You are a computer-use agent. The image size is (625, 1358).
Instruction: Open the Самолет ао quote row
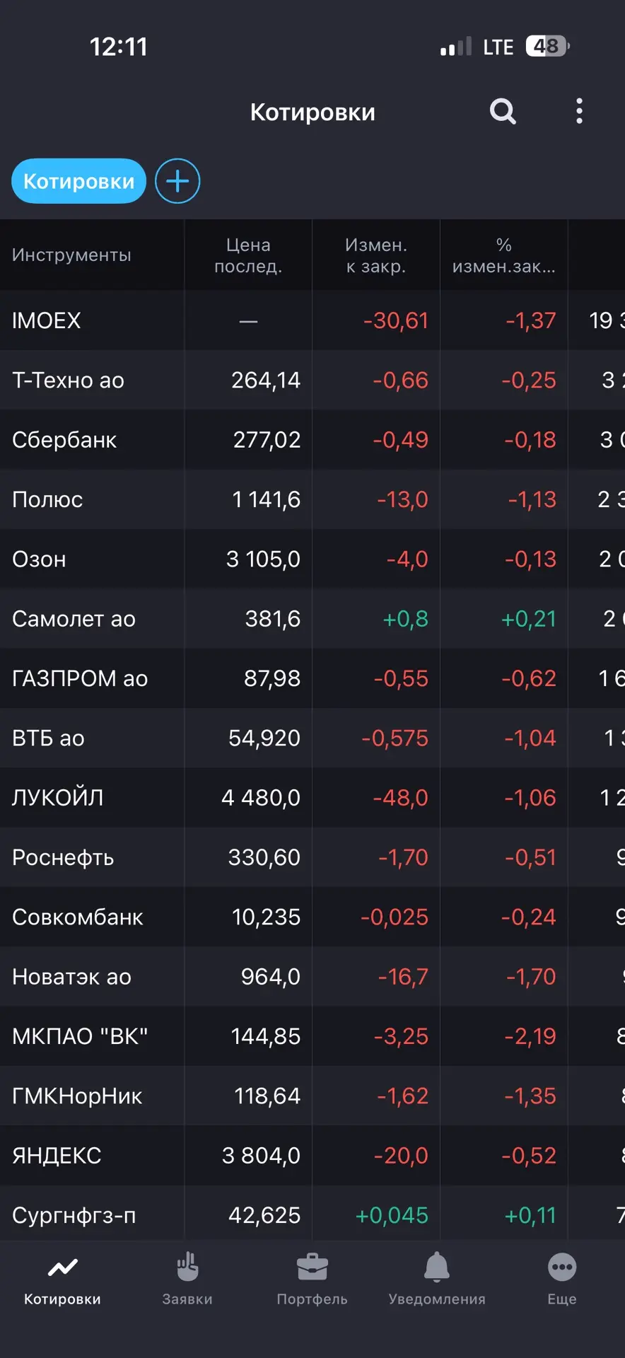click(312, 619)
